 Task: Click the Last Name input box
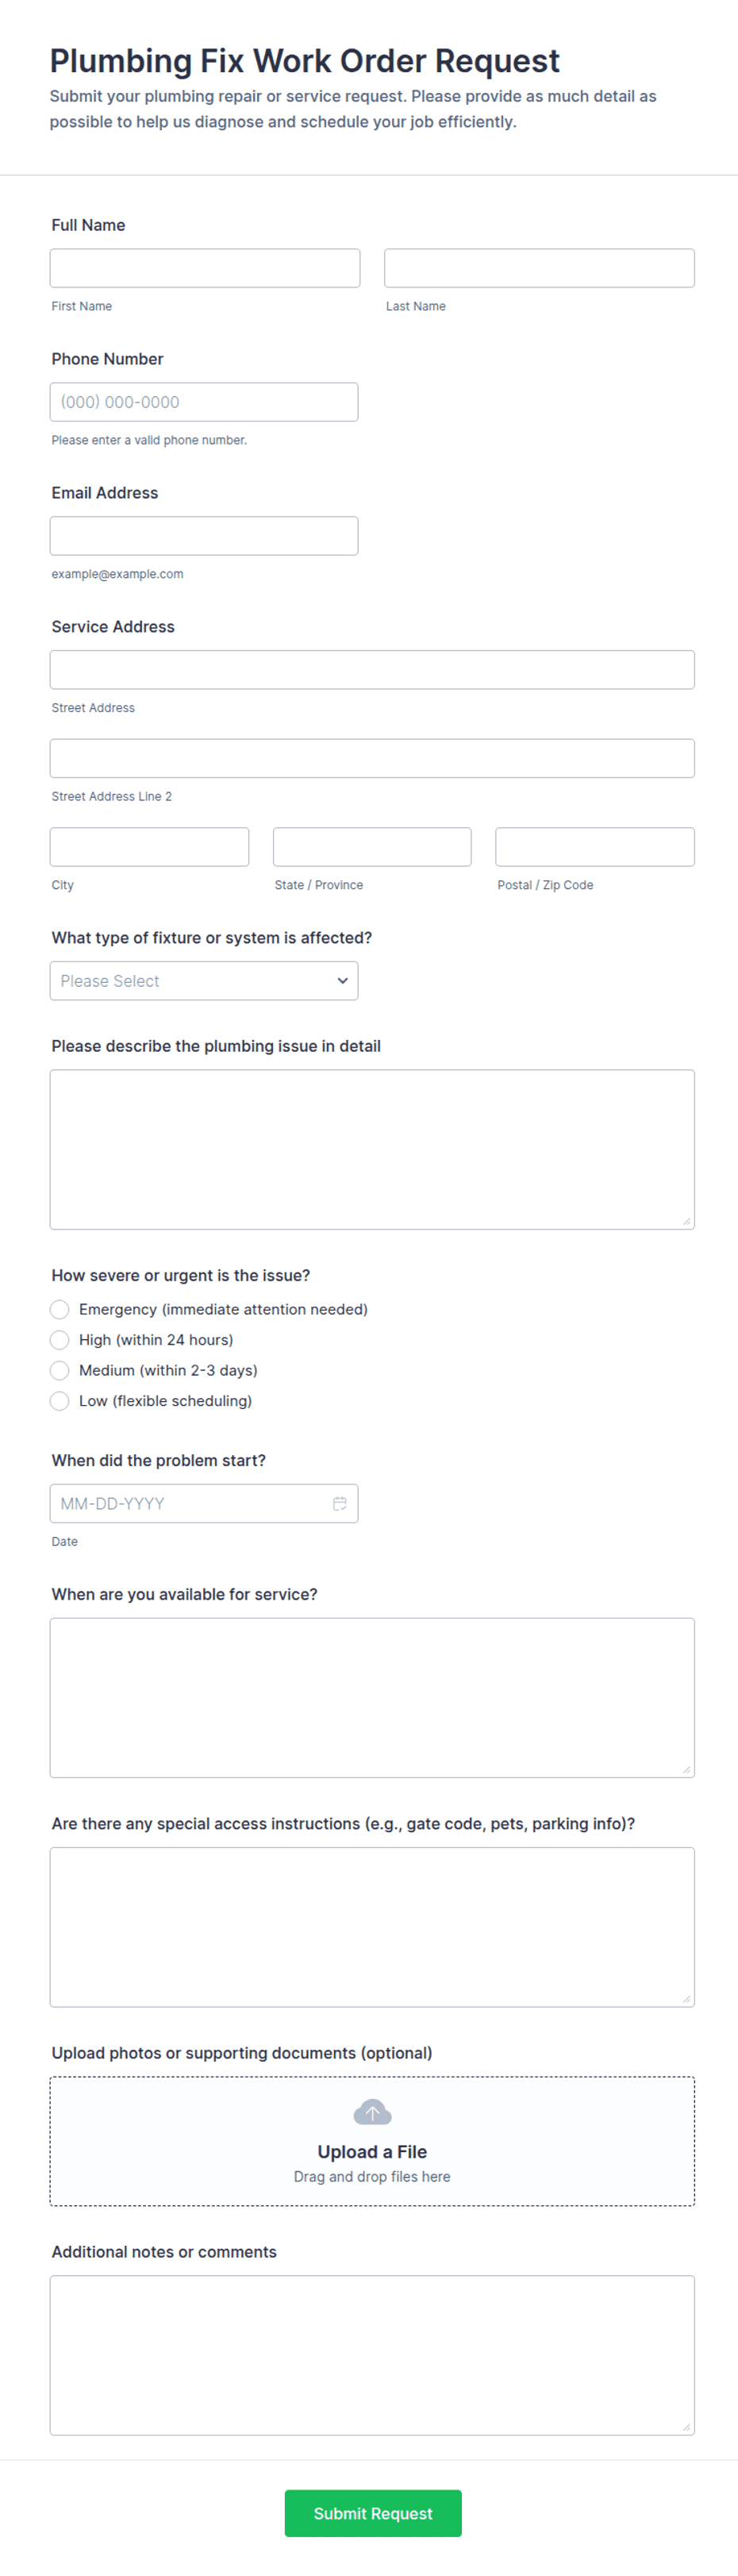tap(539, 268)
